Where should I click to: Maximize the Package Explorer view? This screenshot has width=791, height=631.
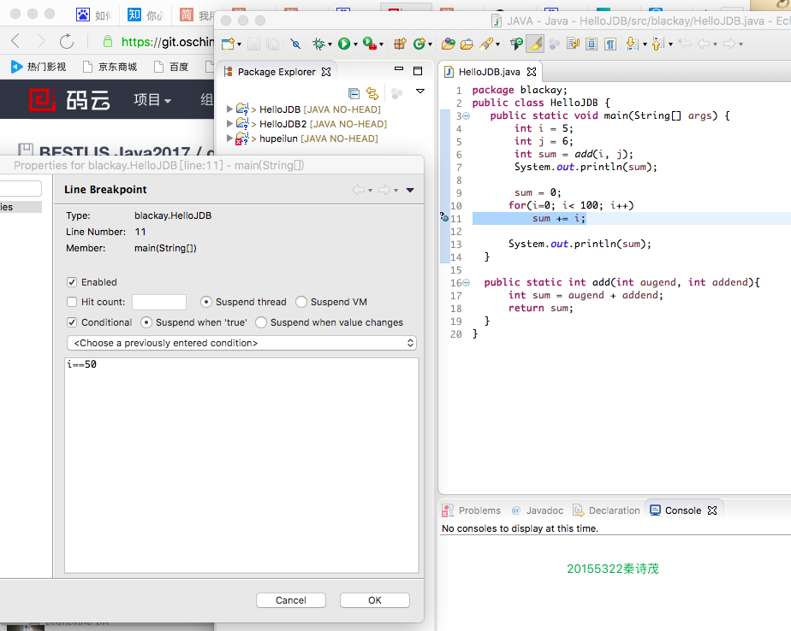(x=418, y=71)
